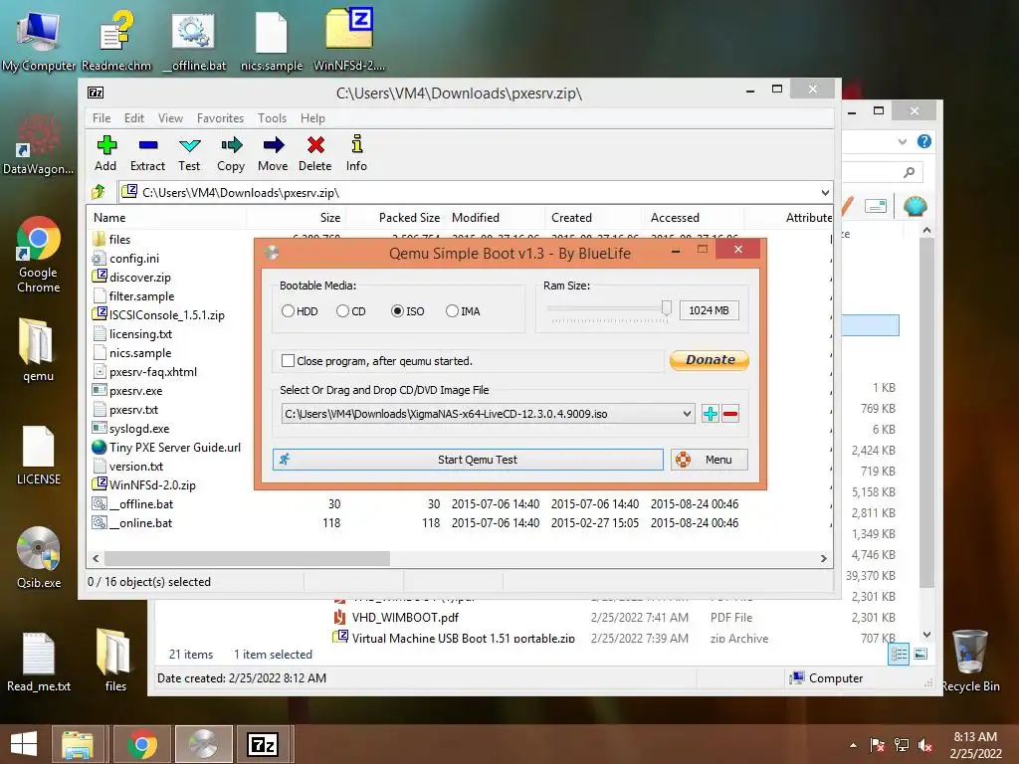
Task: Click the Start Qemu Test button
Action: (468, 460)
